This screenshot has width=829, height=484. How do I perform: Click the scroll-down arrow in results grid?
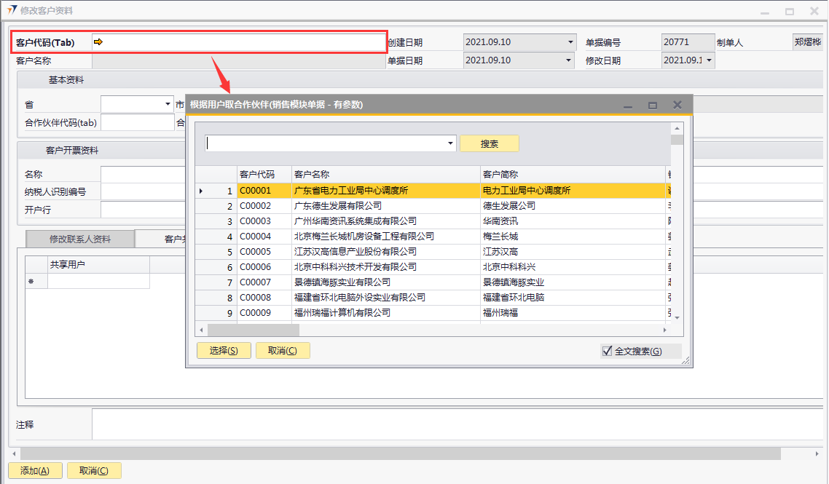click(x=677, y=317)
